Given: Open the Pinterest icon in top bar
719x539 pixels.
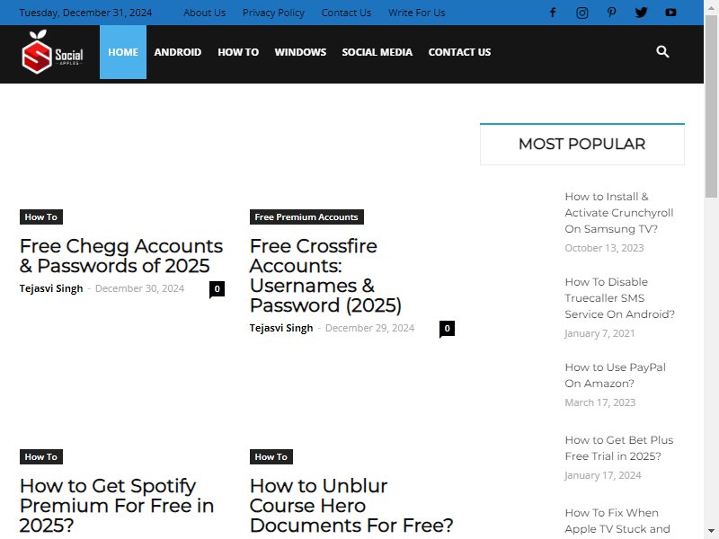Looking at the screenshot, I should 611,13.
